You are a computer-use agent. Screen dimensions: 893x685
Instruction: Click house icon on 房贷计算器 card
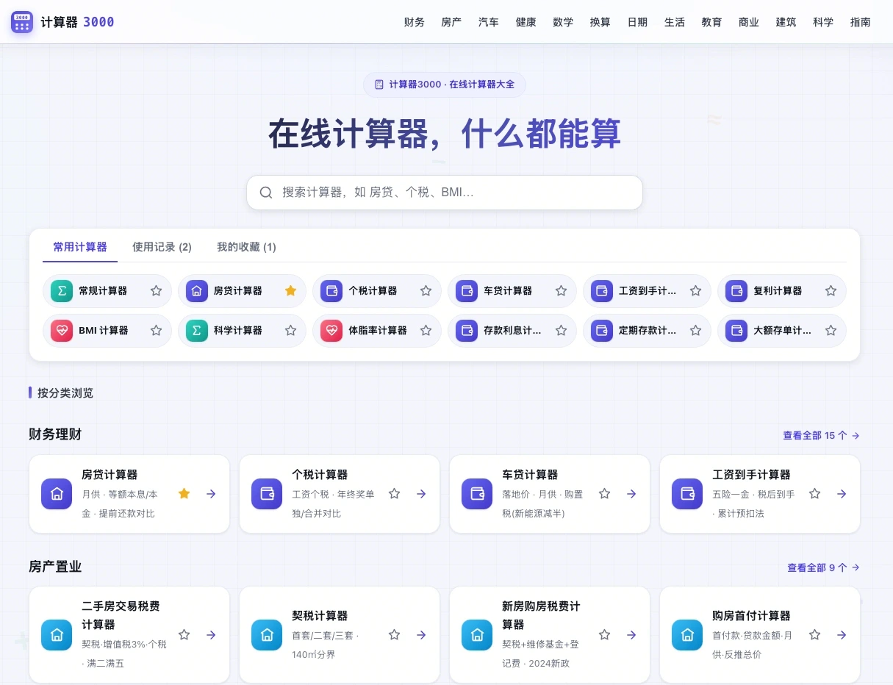57,494
